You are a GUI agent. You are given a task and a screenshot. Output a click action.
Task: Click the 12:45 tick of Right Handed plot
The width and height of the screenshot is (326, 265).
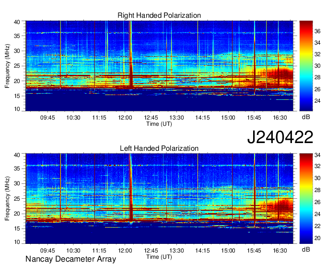coord(151,118)
